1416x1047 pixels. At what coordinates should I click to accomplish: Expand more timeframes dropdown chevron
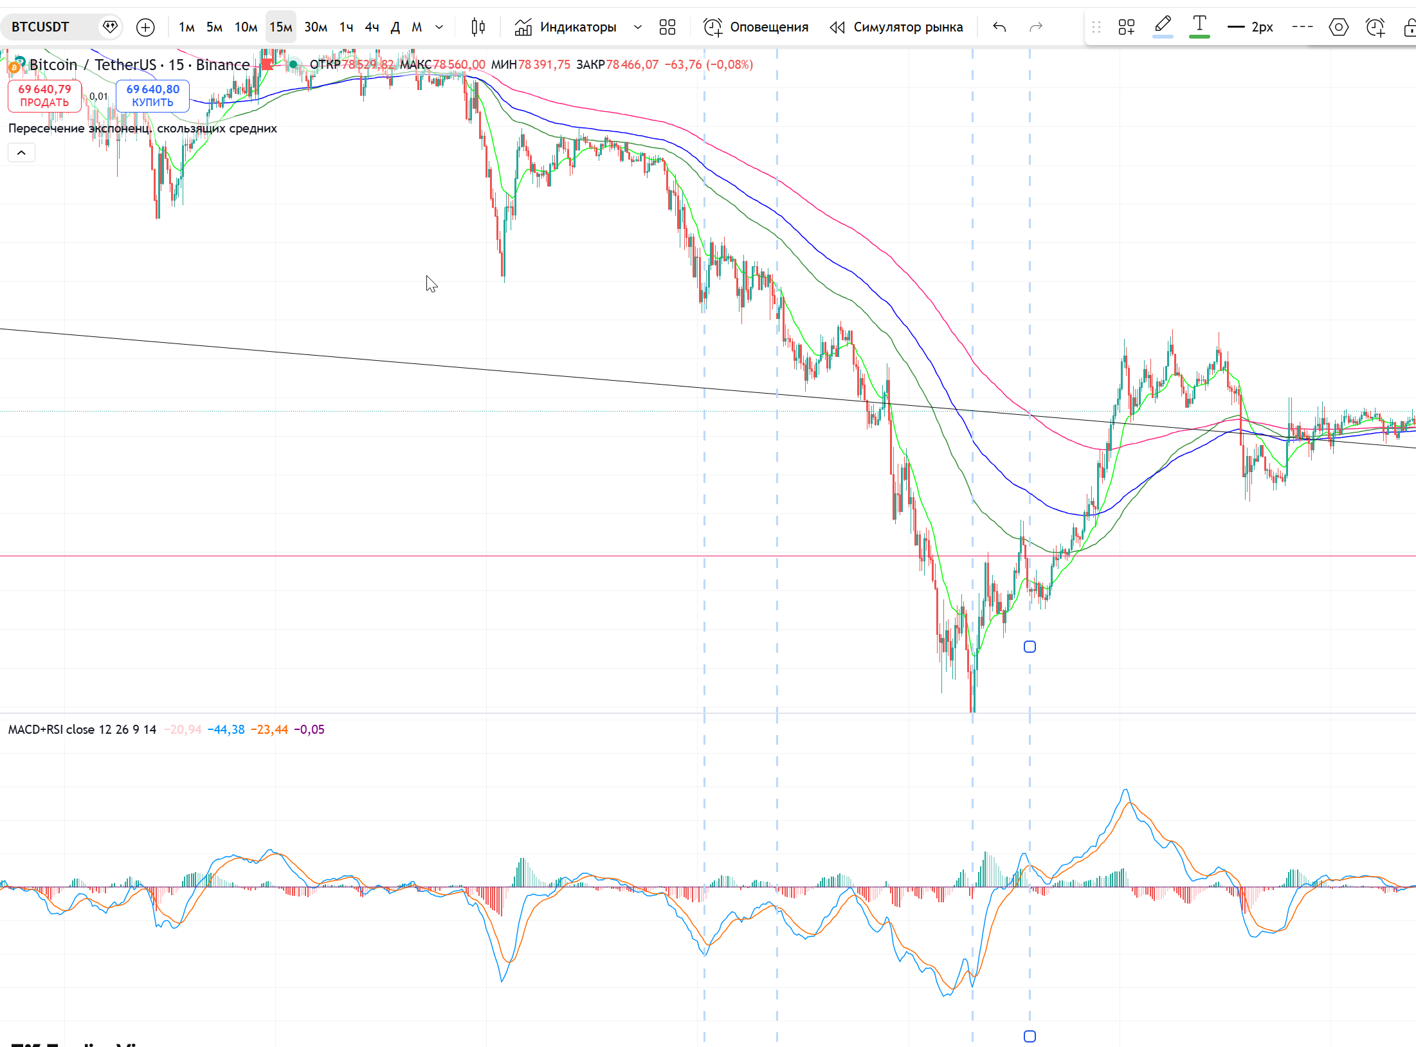439,27
